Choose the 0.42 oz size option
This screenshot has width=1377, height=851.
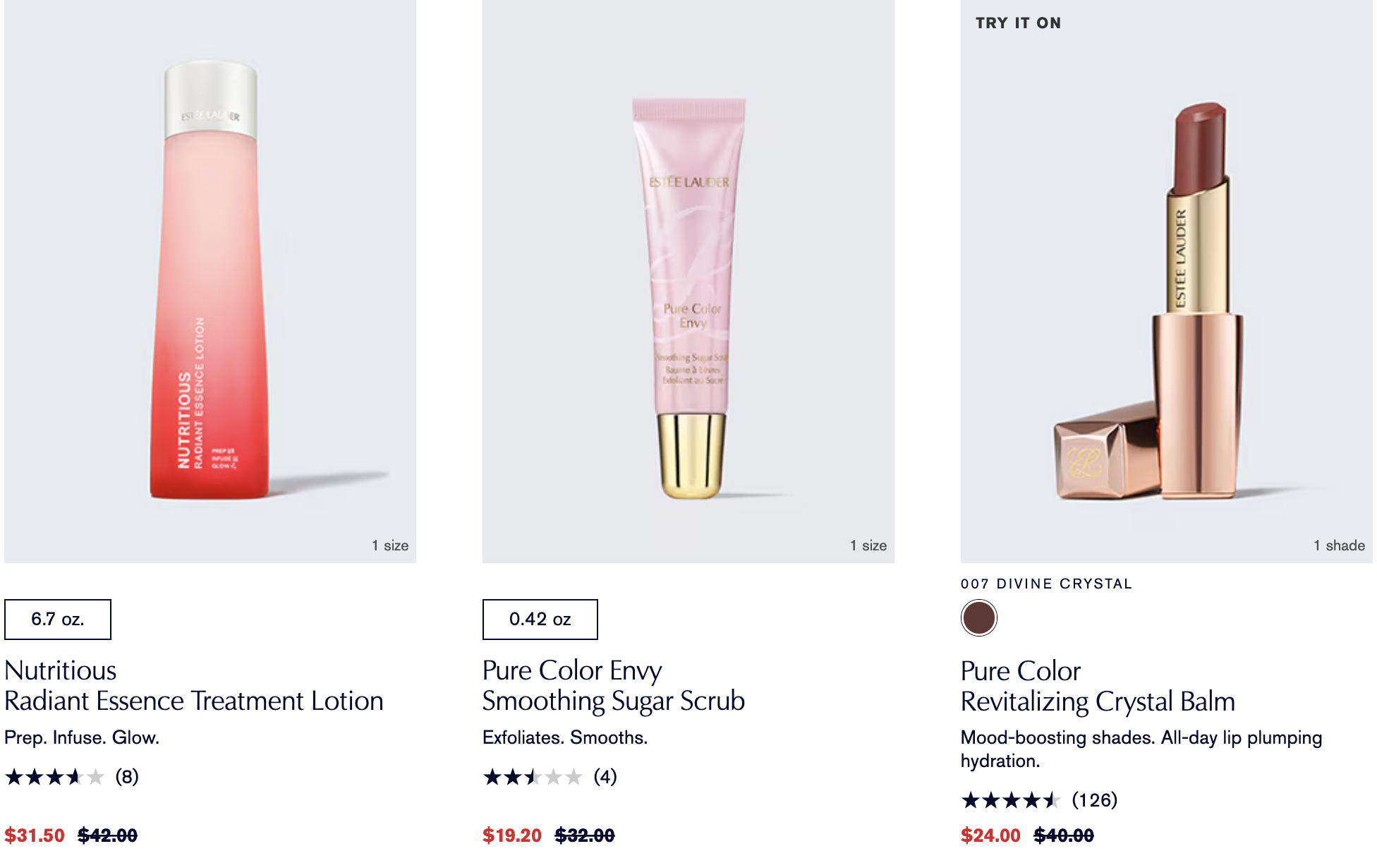pos(540,619)
